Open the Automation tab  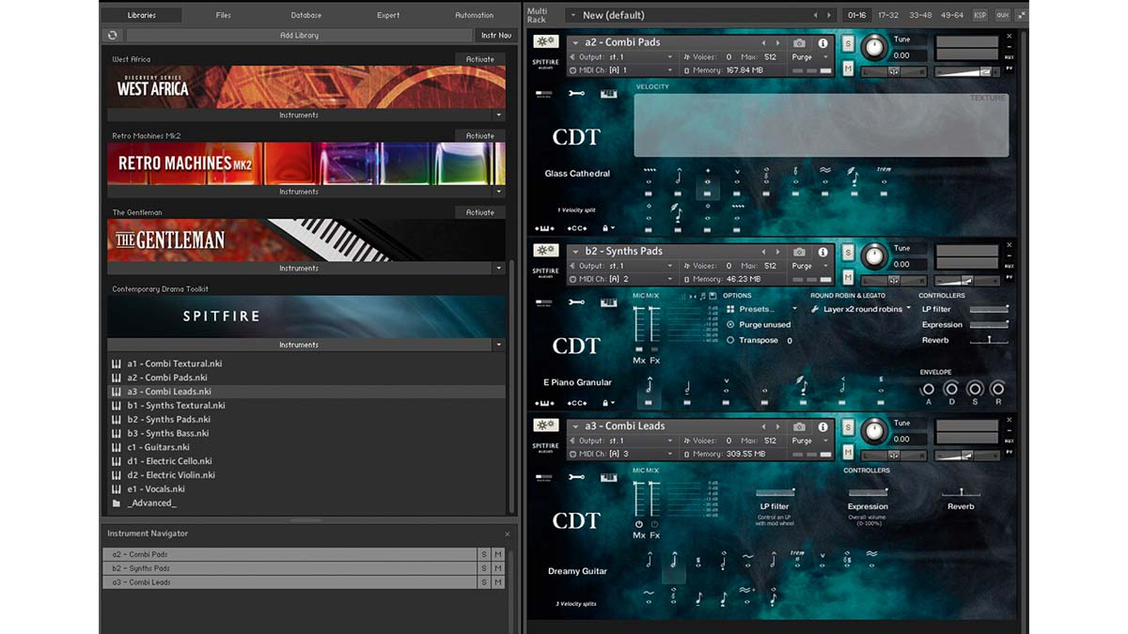click(x=474, y=15)
